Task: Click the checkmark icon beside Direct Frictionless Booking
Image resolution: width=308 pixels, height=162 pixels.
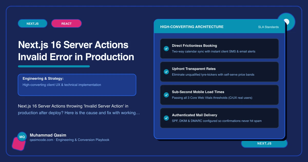Action: click(166, 48)
